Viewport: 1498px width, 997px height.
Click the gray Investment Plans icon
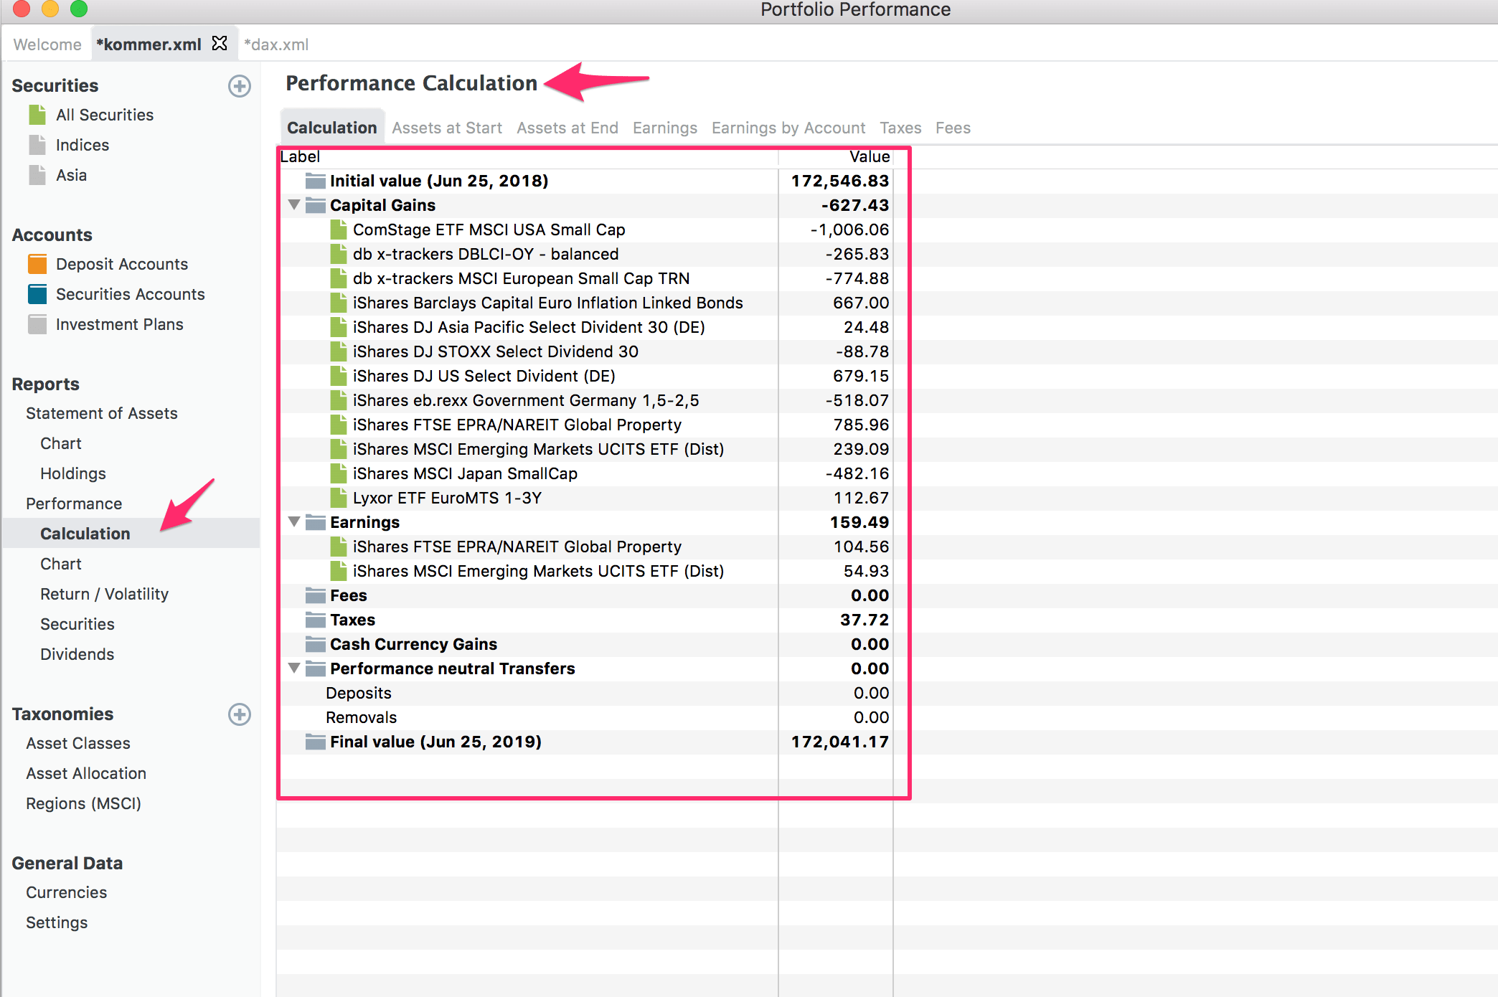click(x=37, y=324)
